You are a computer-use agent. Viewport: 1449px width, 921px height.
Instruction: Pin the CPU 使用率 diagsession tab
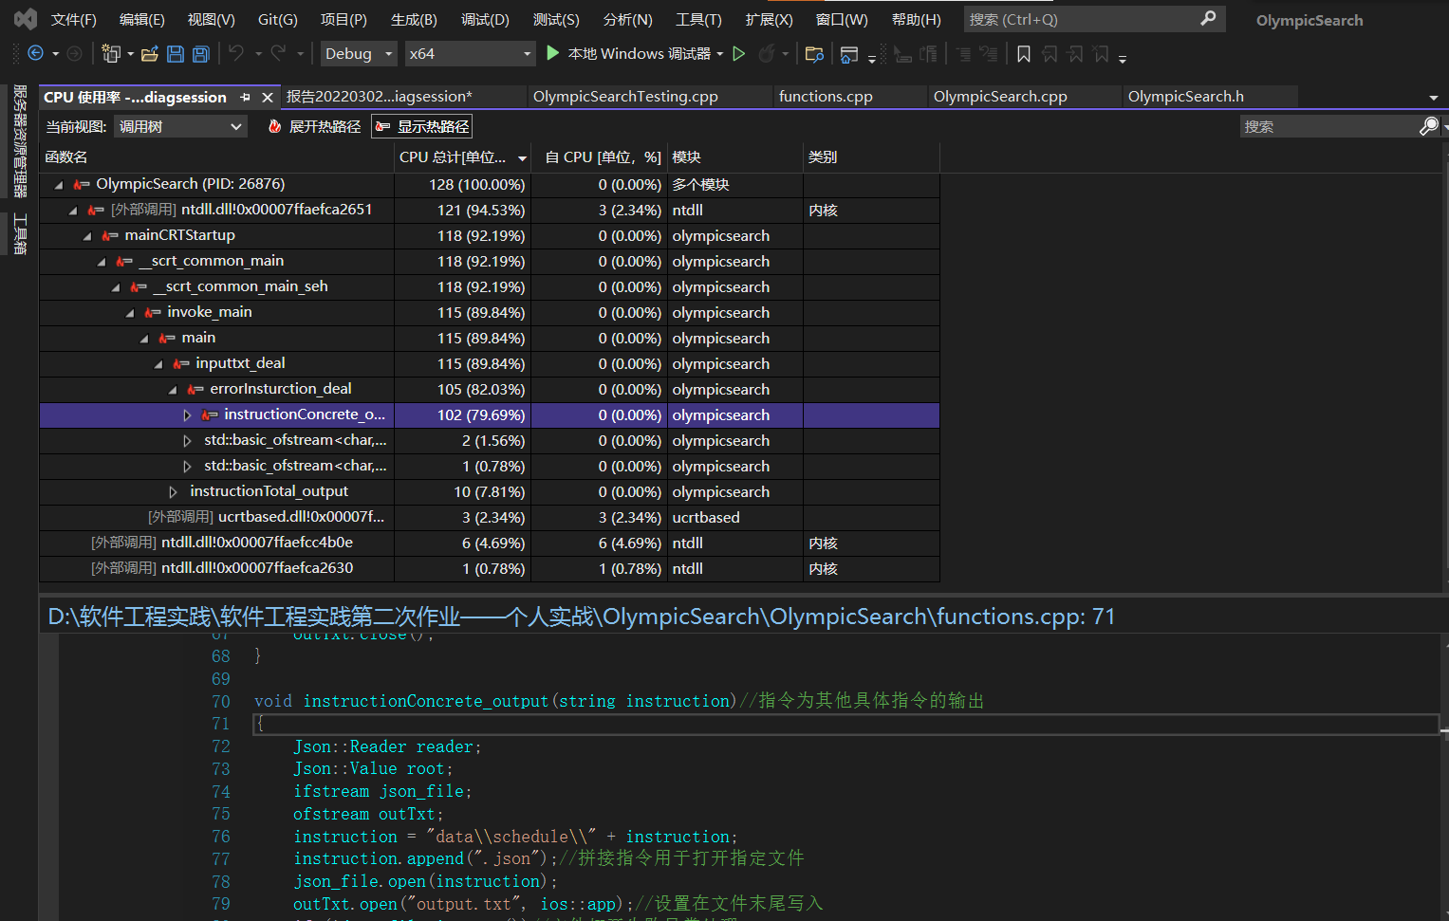[246, 97]
